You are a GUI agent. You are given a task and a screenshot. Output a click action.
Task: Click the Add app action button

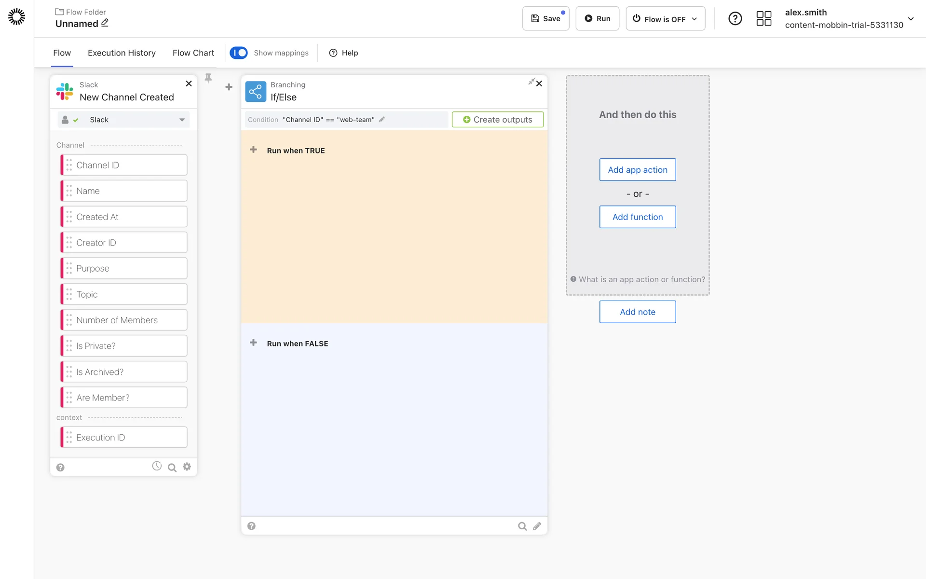point(637,170)
